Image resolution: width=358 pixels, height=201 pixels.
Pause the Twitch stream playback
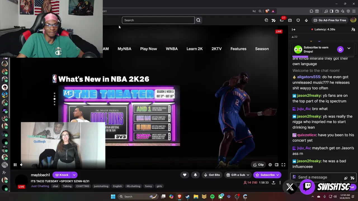pyautogui.click(x=15, y=165)
